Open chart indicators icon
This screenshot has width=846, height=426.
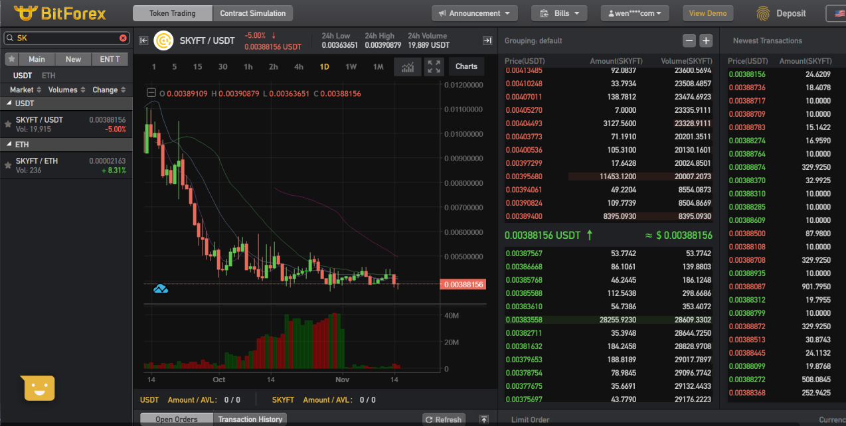point(408,66)
